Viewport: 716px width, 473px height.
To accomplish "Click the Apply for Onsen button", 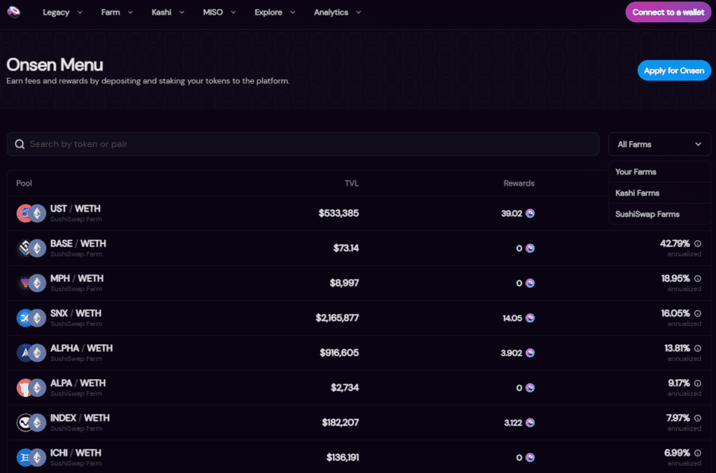I will click(x=674, y=71).
